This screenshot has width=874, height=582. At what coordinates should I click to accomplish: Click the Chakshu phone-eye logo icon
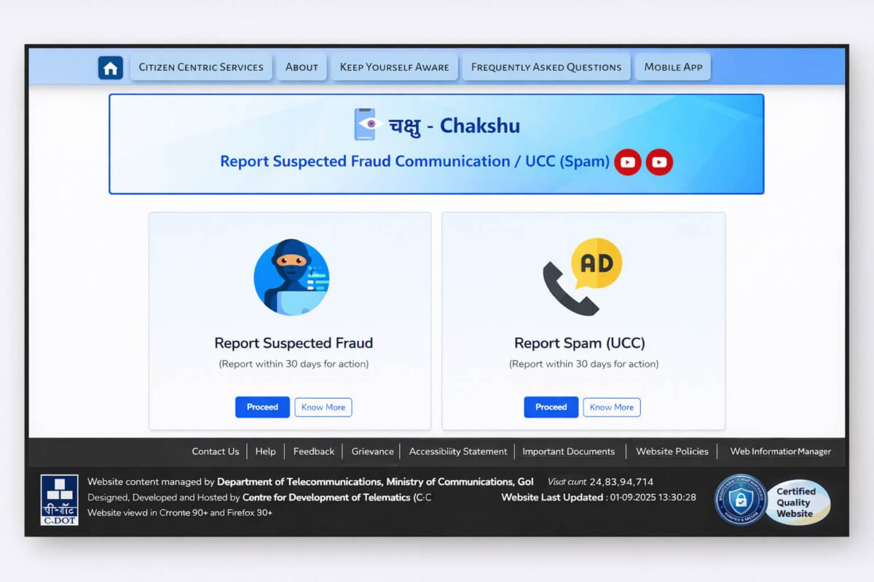pyautogui.click(x=369, y=124)
